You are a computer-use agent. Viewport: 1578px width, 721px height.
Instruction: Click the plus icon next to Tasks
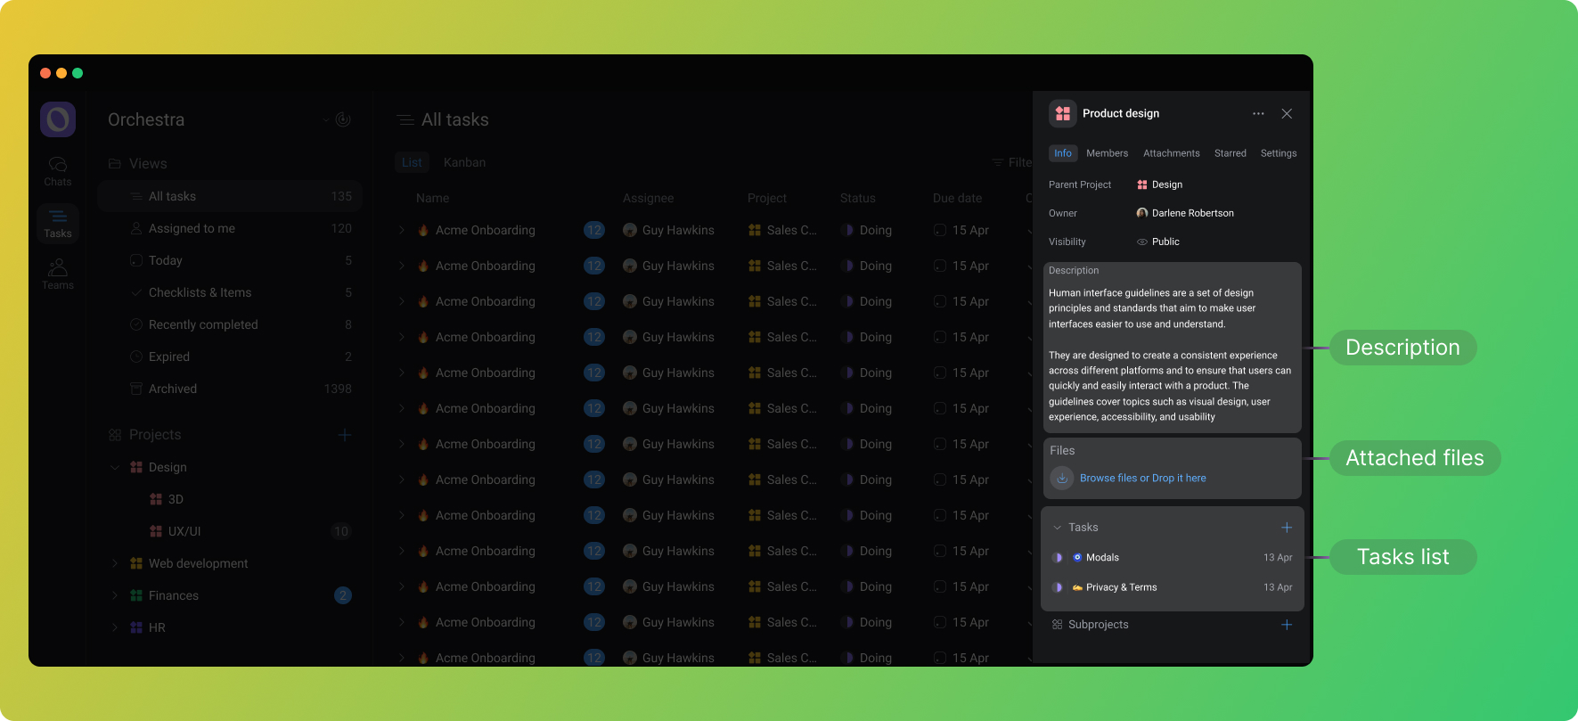[x=1286, y=528]
